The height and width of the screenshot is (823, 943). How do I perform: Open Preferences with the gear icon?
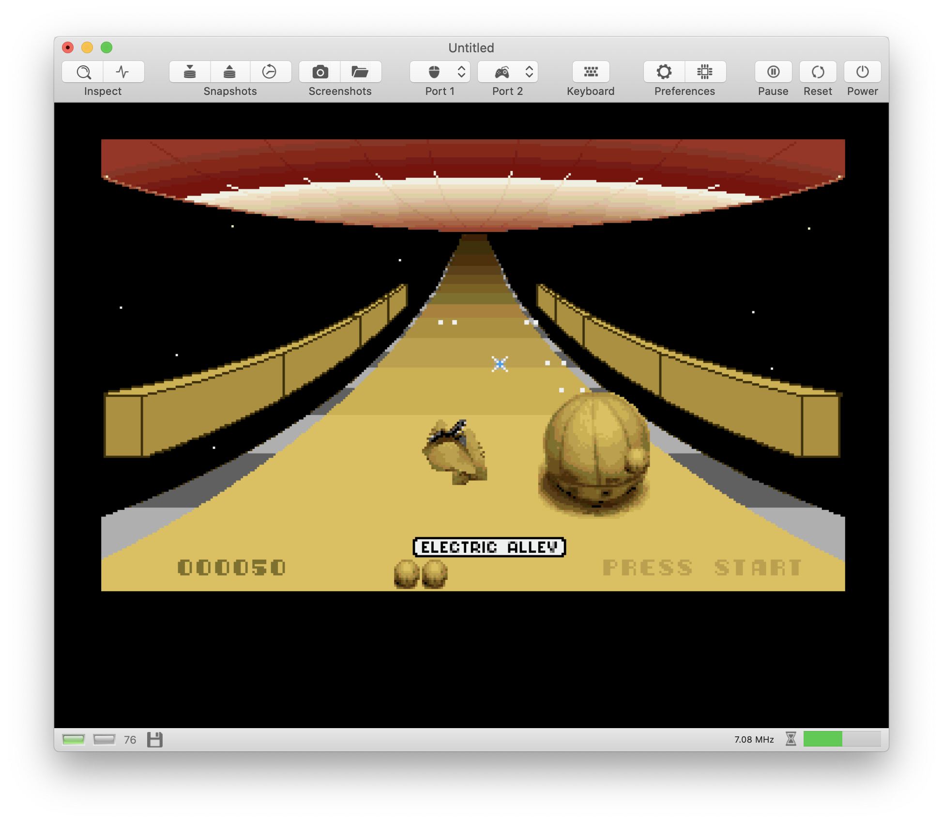pyautogui.click(x=664, y=72)
